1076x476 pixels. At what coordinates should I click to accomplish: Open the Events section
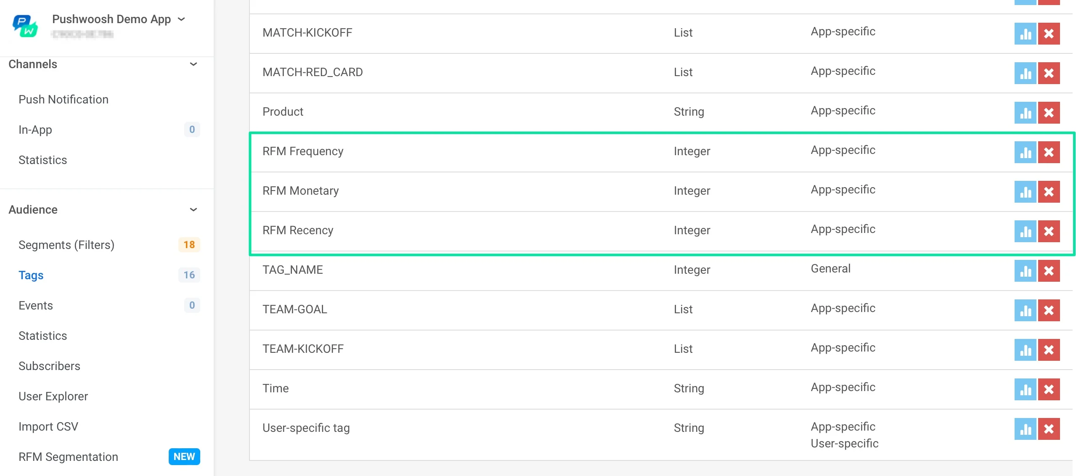pos(36,305)
